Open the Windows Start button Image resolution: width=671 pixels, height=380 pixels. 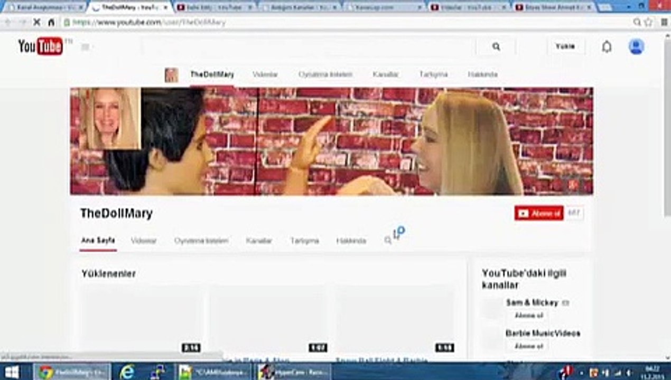(11, 372)
